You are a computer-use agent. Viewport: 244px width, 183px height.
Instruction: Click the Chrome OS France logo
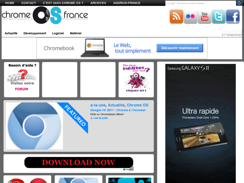45,15
